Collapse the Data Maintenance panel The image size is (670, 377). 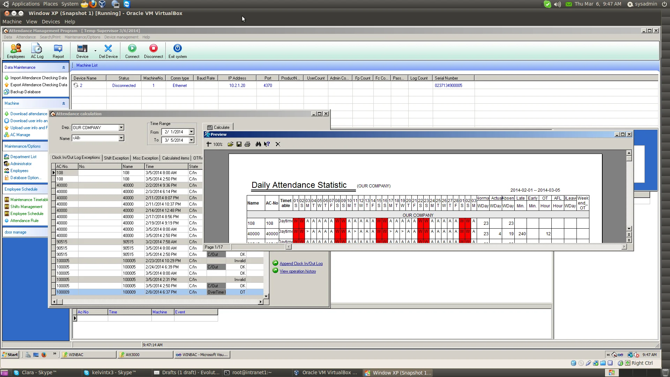64,68
